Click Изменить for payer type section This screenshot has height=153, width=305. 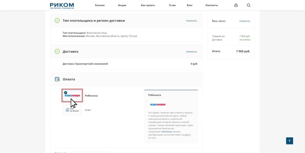click(x=192, y=21)
